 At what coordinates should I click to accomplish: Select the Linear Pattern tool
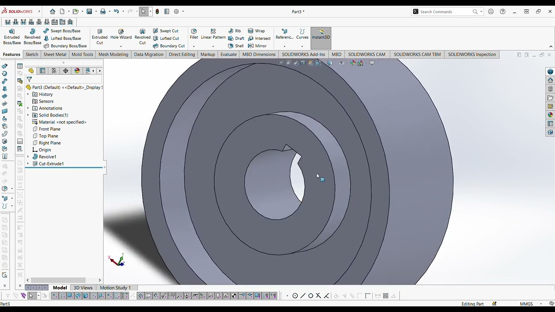[x=213, y=34]
